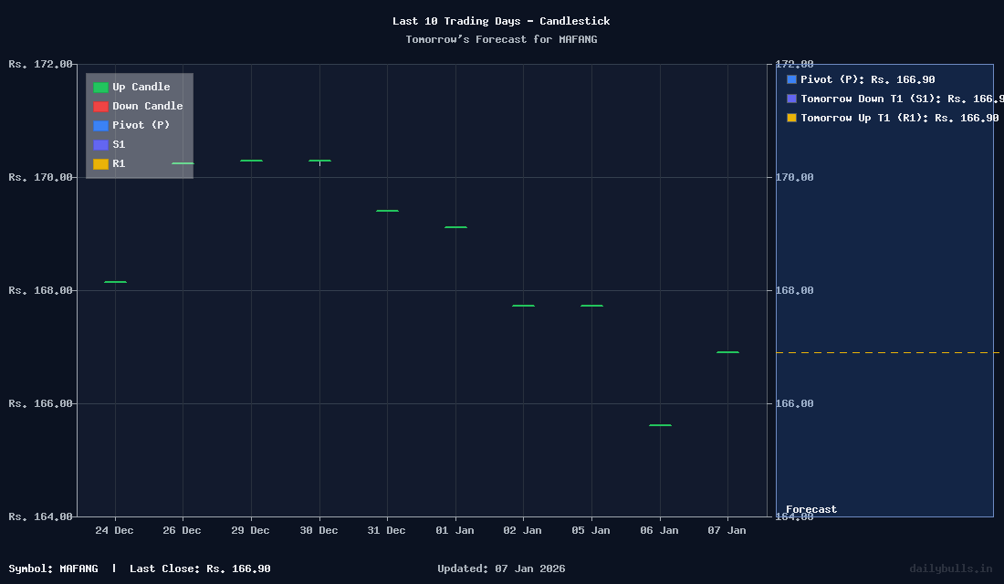Click the chart title Tomorrow's Forecast for MAFANG
This screenshot has height=584, width=1004.
tap(502, 39)
